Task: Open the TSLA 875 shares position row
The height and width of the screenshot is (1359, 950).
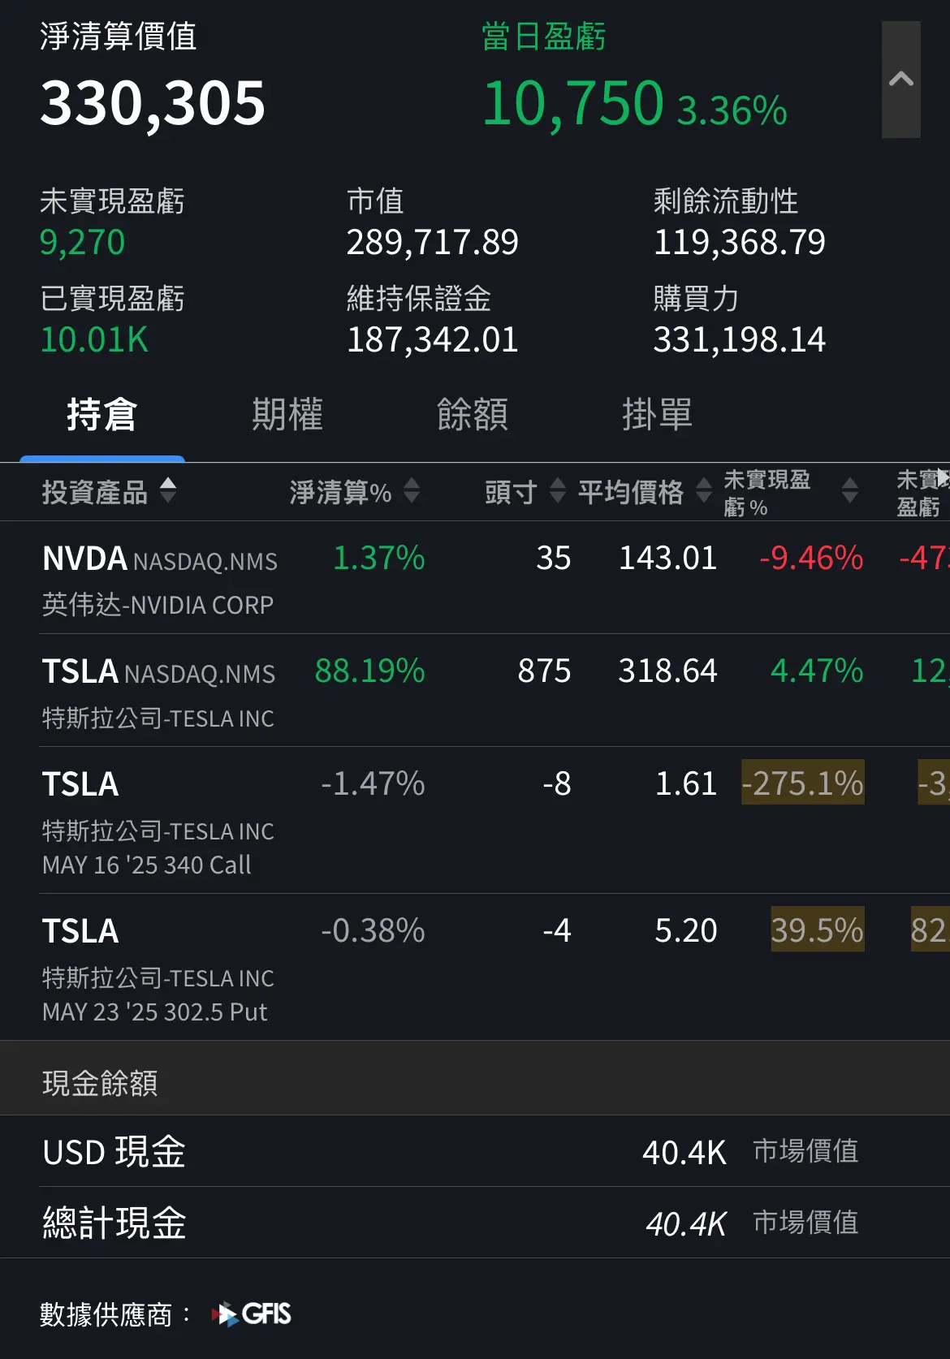Action: coord(475,691)
